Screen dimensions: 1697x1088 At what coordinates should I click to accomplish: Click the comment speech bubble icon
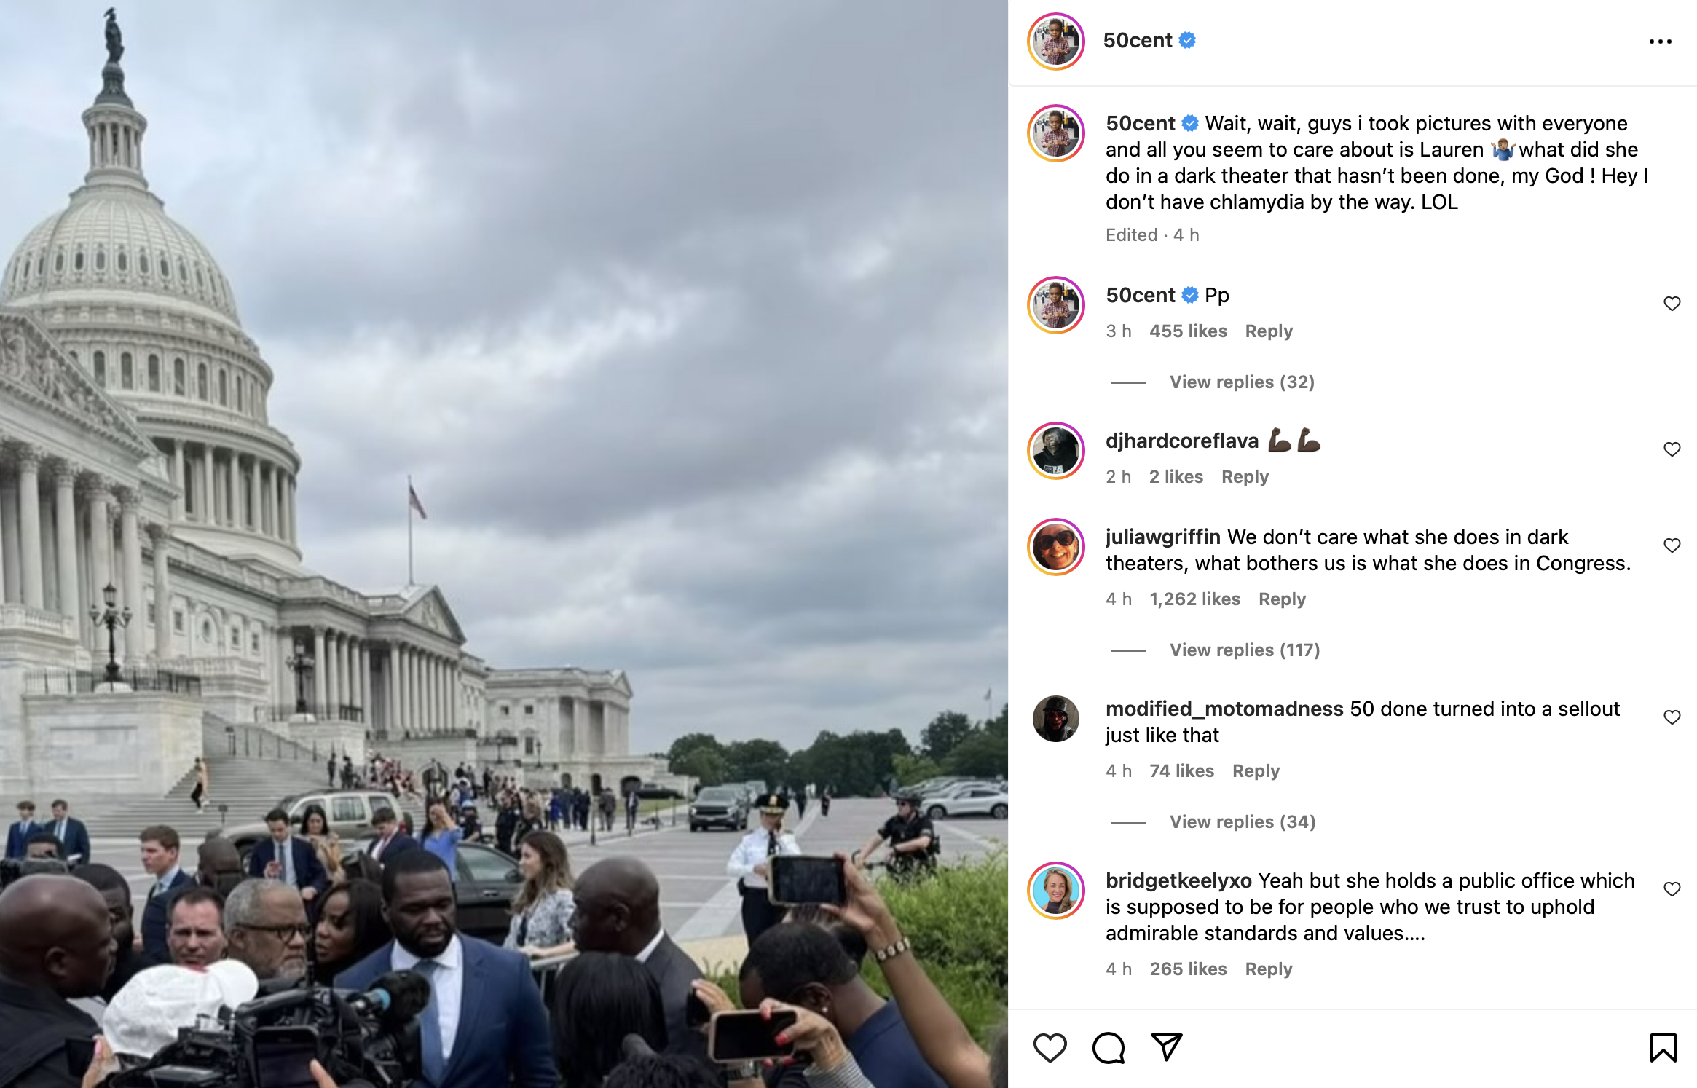1109,1047
